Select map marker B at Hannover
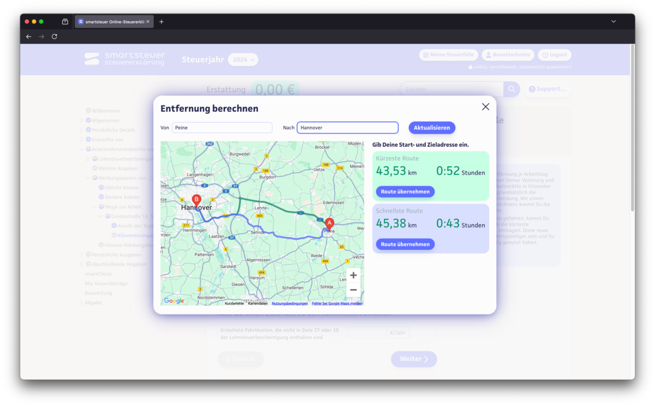The height and width of the screenshot is (406, 655). pyautogui.click(x=196, y=200)
